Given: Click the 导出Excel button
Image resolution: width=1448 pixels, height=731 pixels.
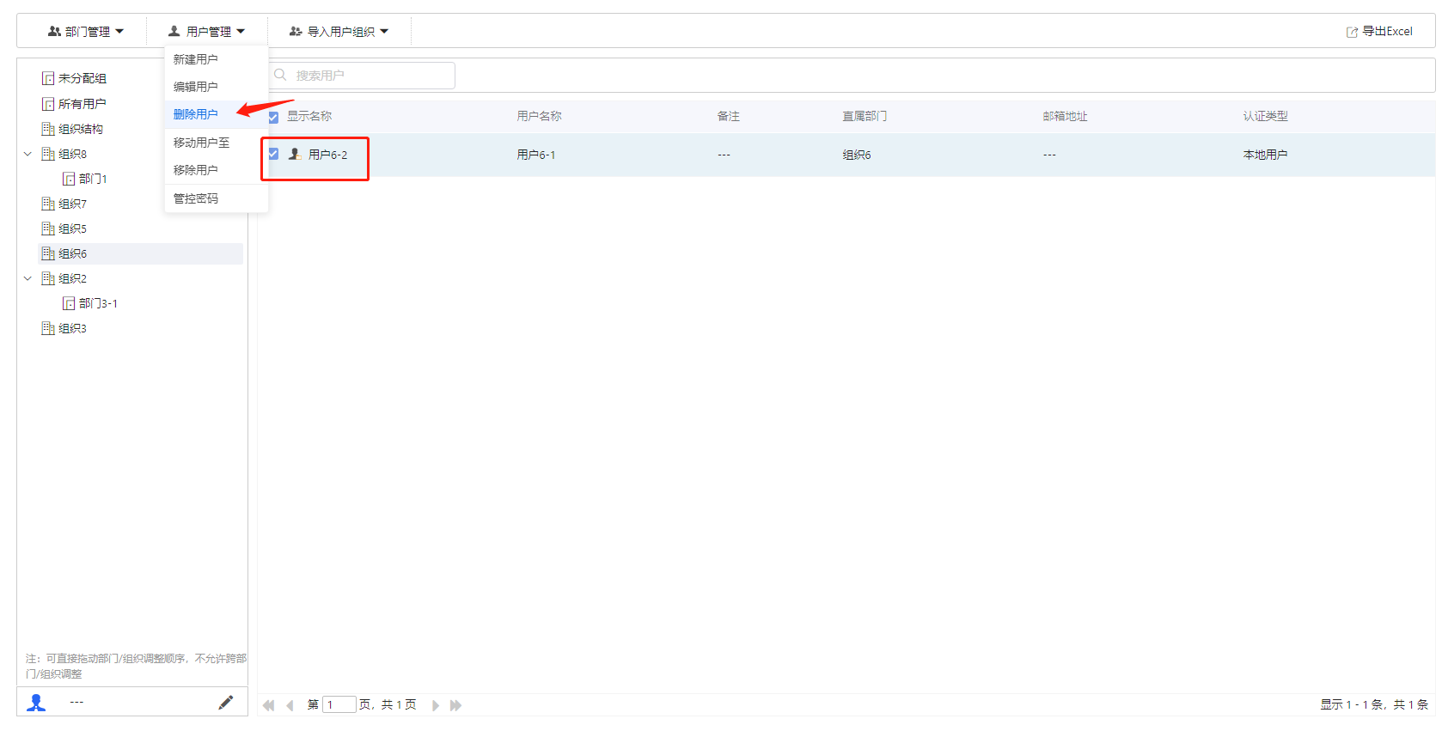Looking at the screenshot, I should [1379, 31].
